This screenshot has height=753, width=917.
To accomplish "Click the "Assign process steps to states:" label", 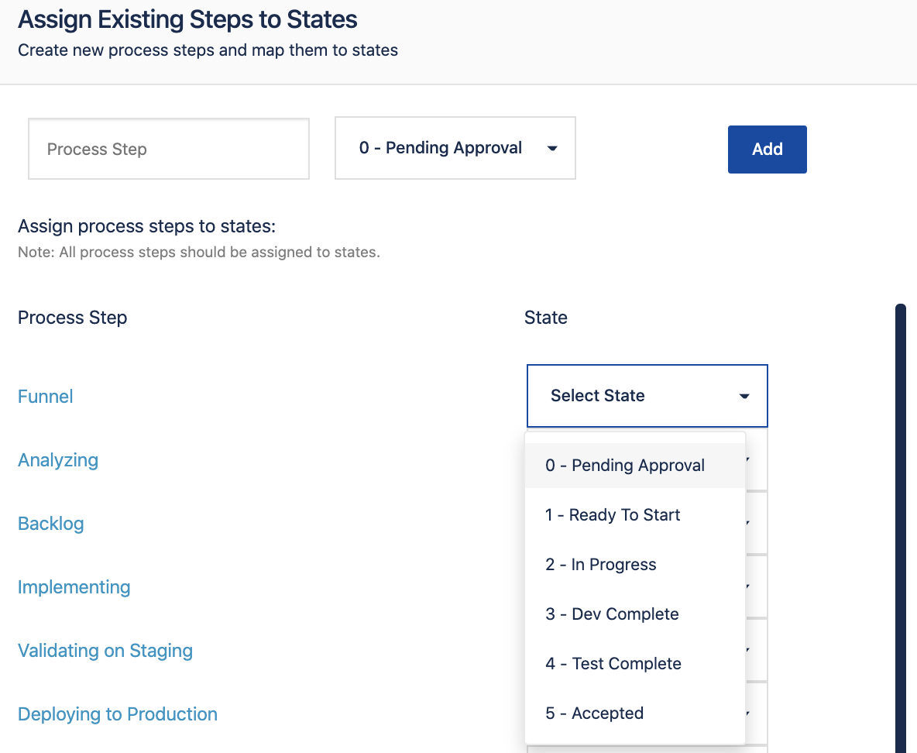I will (x=147, y=226).
